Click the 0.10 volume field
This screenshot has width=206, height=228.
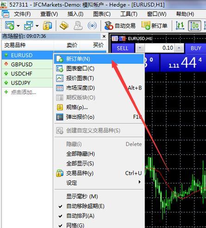[160, 48]
